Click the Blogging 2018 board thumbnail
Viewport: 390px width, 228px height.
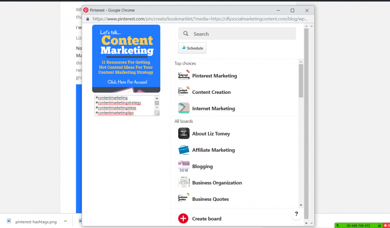point(184,166)
